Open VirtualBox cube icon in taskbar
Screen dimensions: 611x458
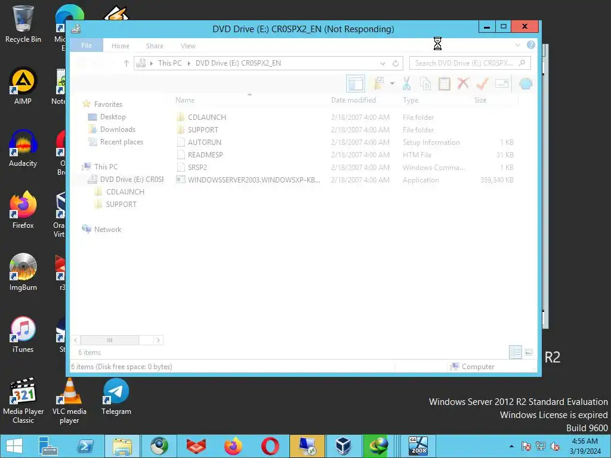tap(343, 446)
